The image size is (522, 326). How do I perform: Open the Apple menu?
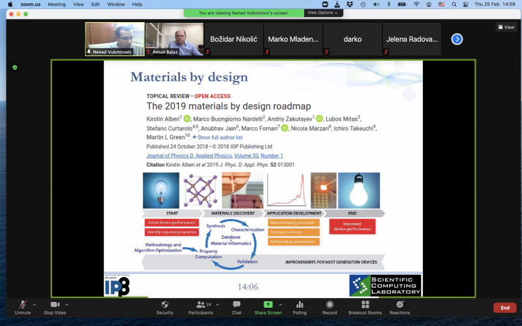10,5
